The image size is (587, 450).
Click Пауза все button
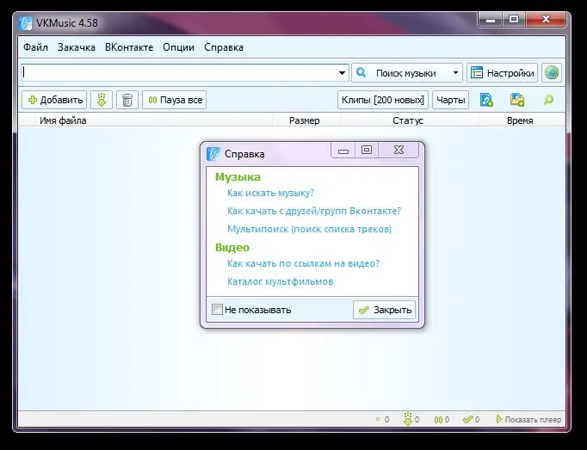point(175,100)
